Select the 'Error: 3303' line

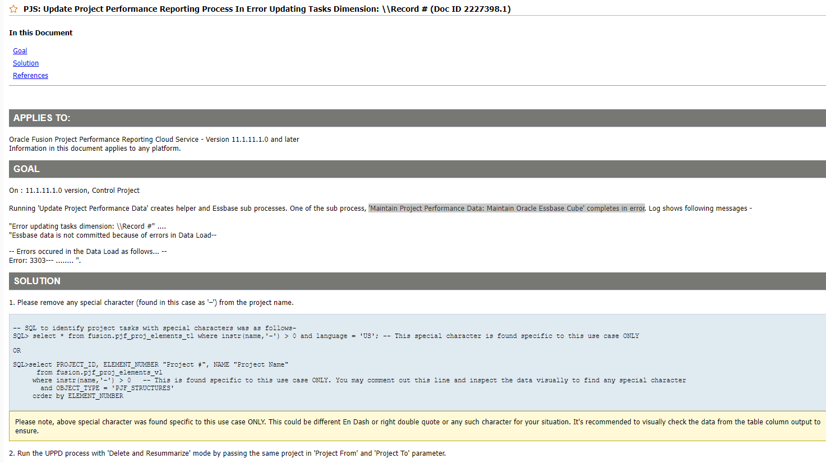(45, 261)
